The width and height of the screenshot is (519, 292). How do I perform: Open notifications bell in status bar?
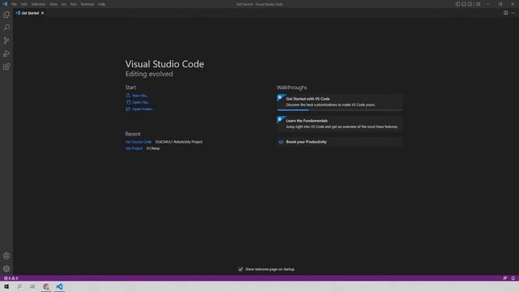513,278
